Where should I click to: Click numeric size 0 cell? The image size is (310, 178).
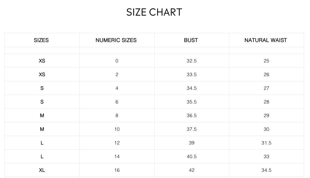pos(117,61)
